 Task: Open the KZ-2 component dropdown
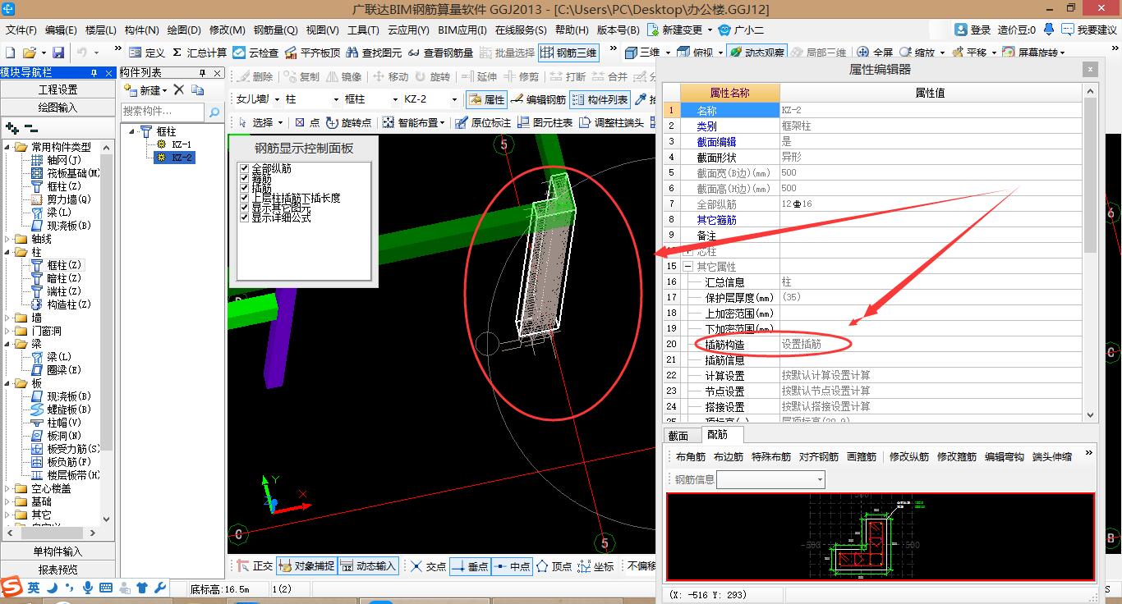[454, 99]
